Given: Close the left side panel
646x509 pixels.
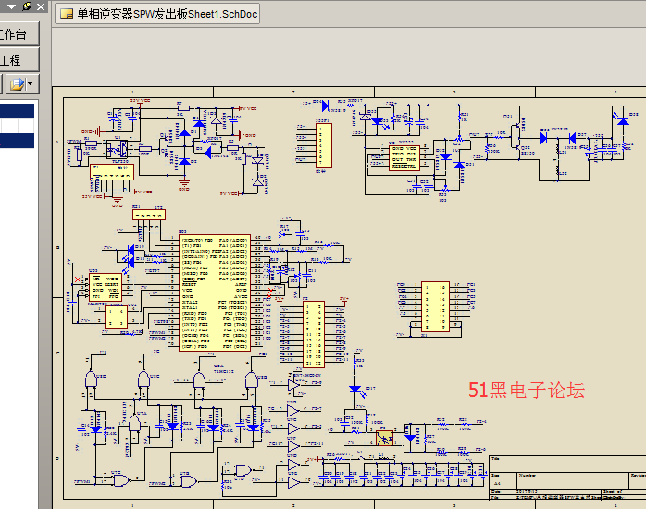Looking at the screenshot, I should [x=40, y=6].
